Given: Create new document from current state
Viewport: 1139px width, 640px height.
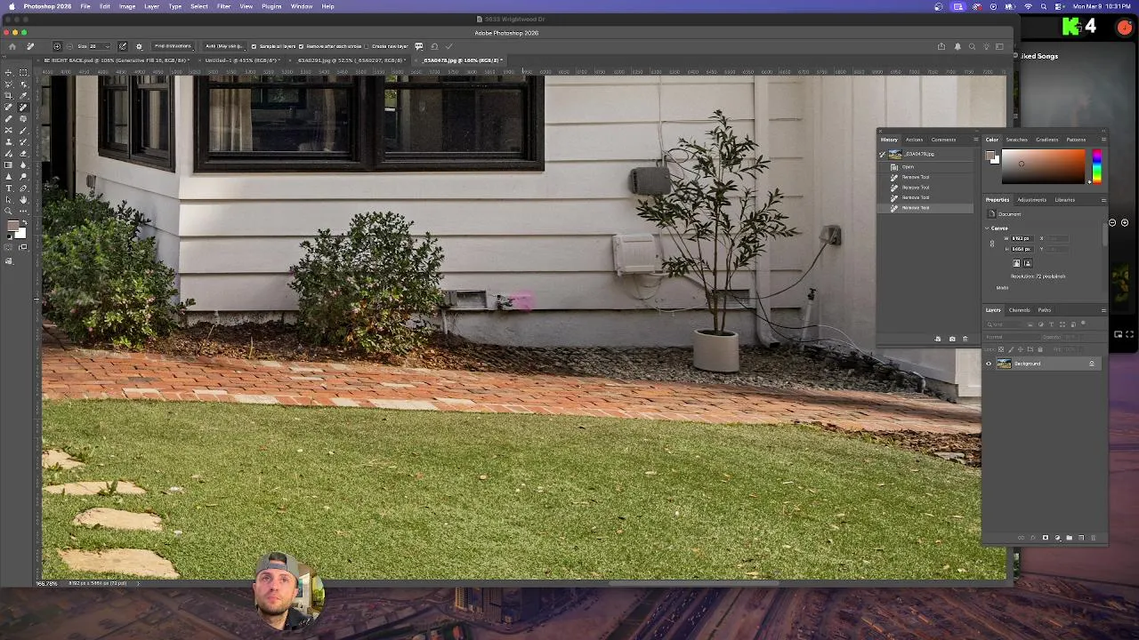Looking at the screenshot, I should tap(938, 339).
